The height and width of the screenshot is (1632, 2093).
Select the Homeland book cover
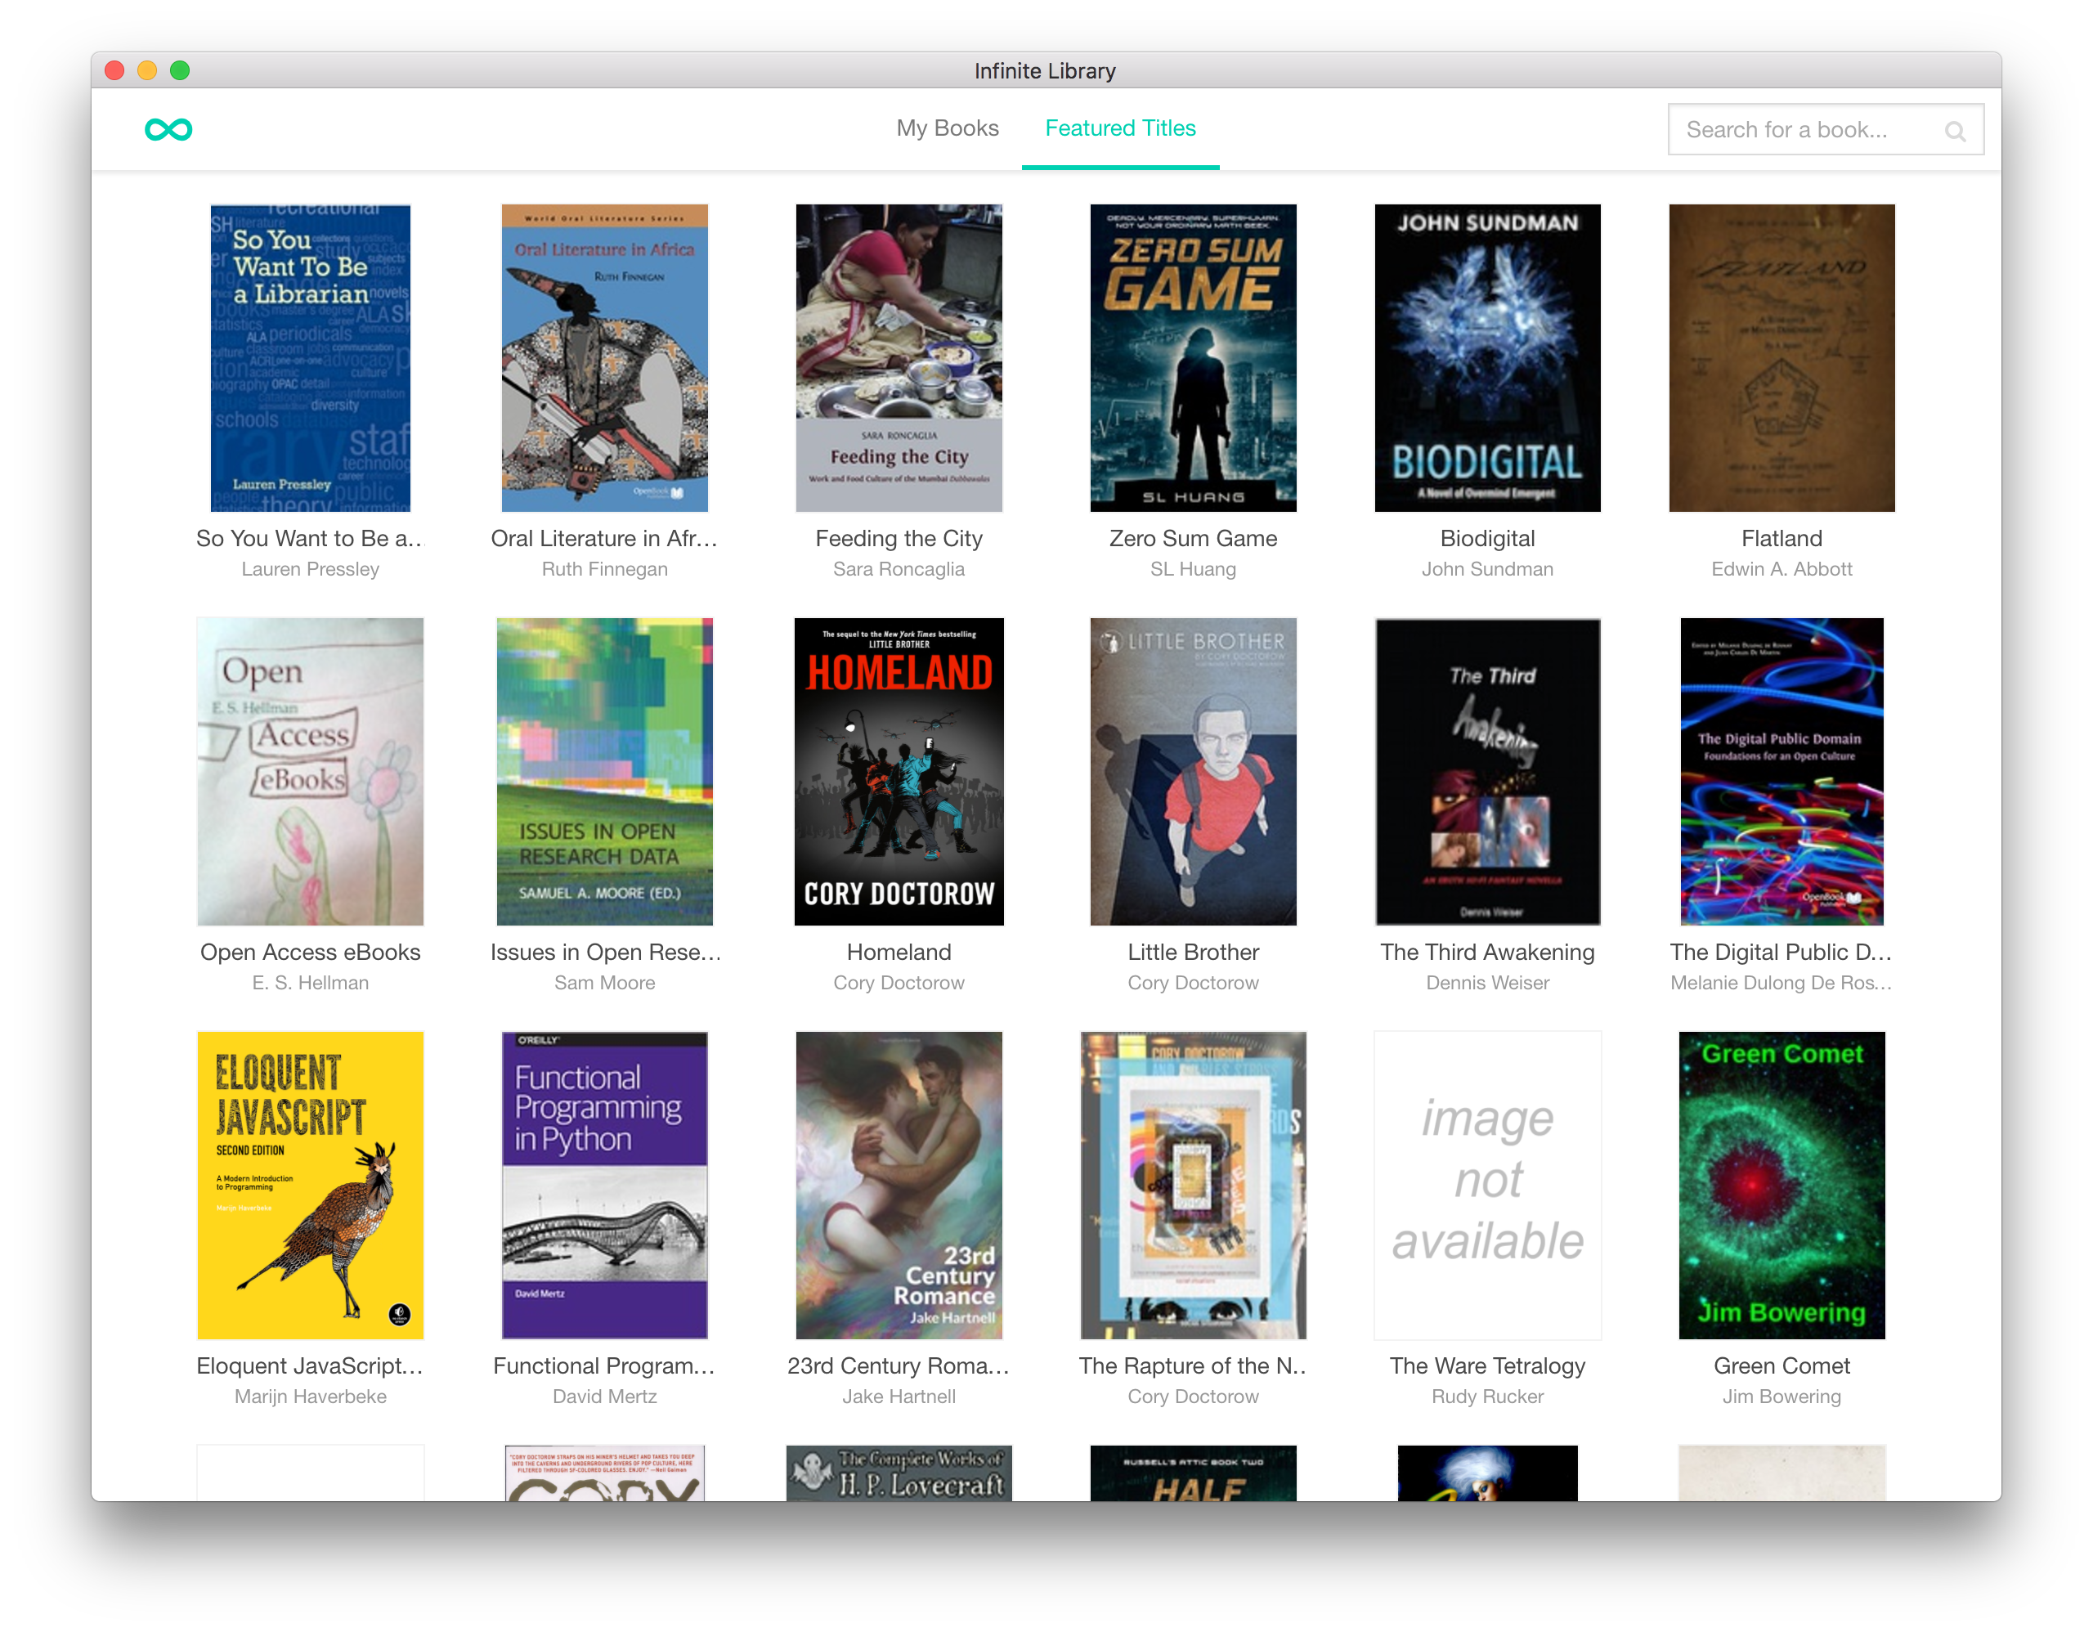898,771
